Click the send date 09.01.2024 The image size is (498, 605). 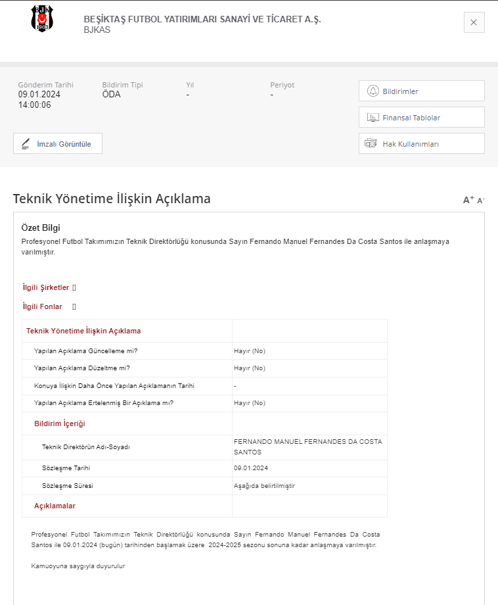tap(39, 95)
